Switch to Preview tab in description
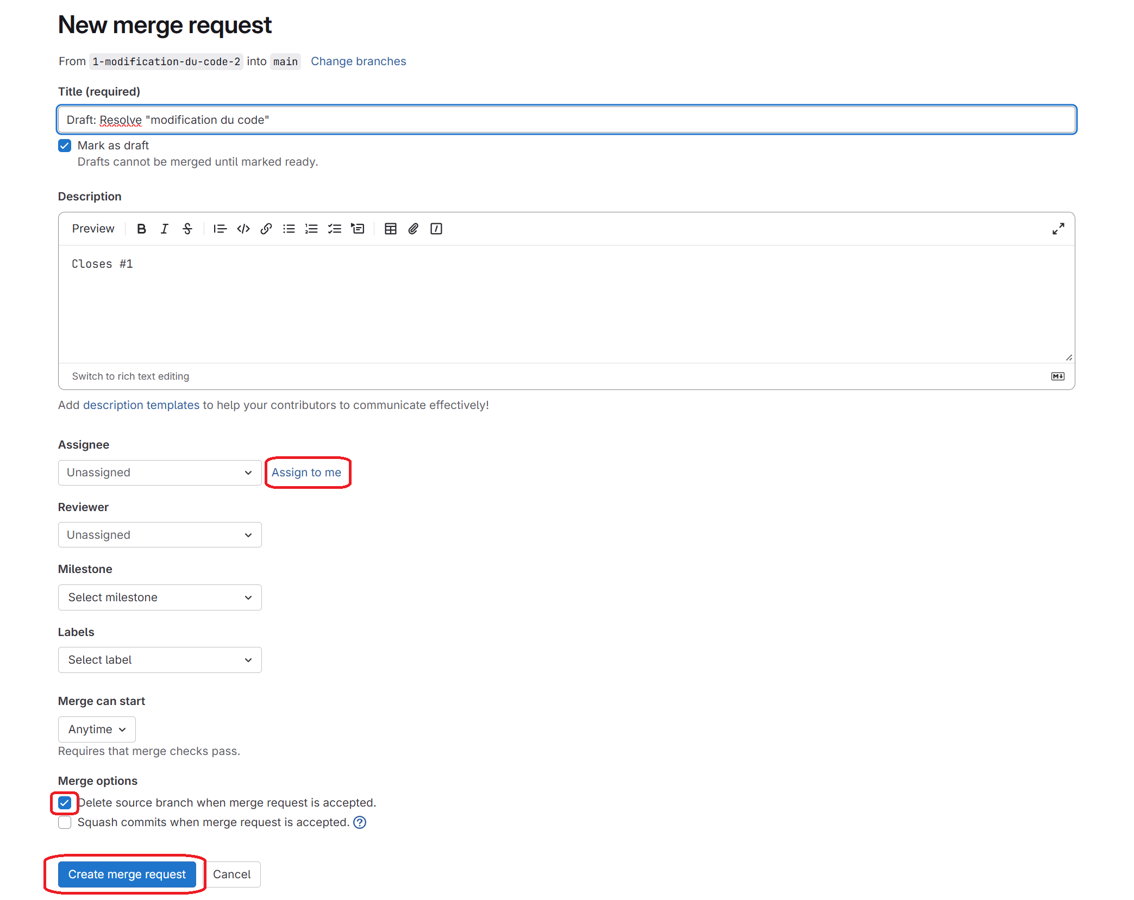Screen dimensions: 1134x900 pos(93,229)
